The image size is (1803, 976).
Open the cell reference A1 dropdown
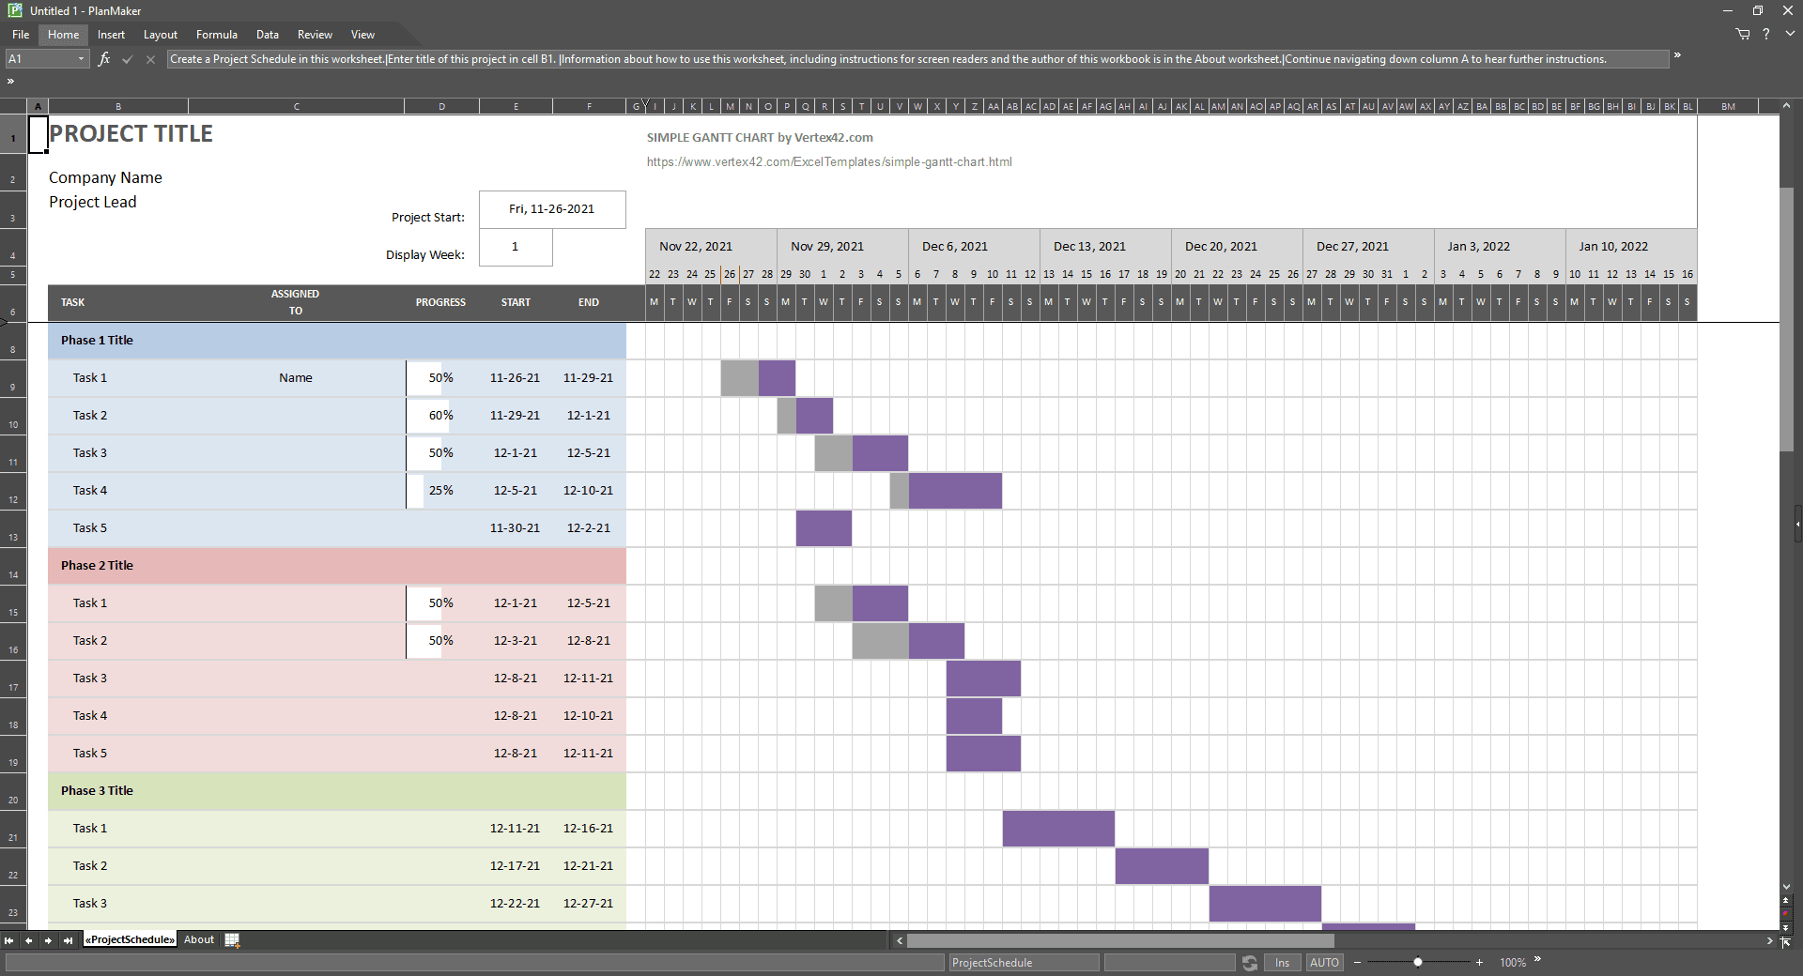(x=81, y=59)
